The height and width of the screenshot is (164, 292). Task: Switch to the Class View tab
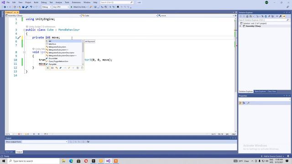pos(272,92)
